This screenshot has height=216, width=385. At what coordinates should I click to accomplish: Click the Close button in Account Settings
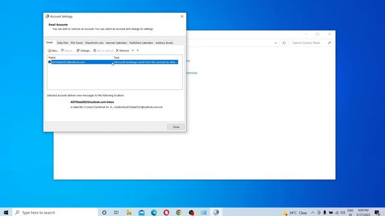click(x=176, y=127)
